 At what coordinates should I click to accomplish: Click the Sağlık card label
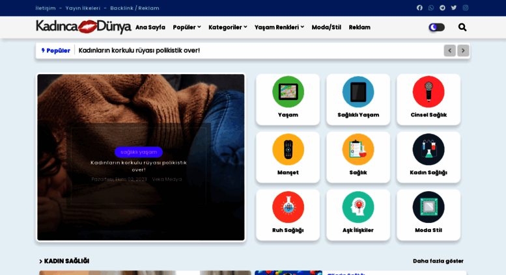coord(358,172)
